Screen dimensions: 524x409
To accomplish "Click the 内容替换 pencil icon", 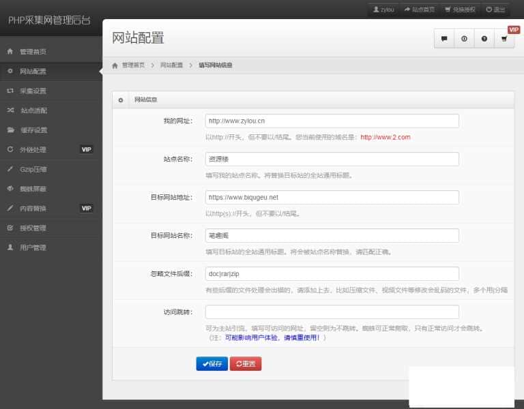I will pos(10,209).
